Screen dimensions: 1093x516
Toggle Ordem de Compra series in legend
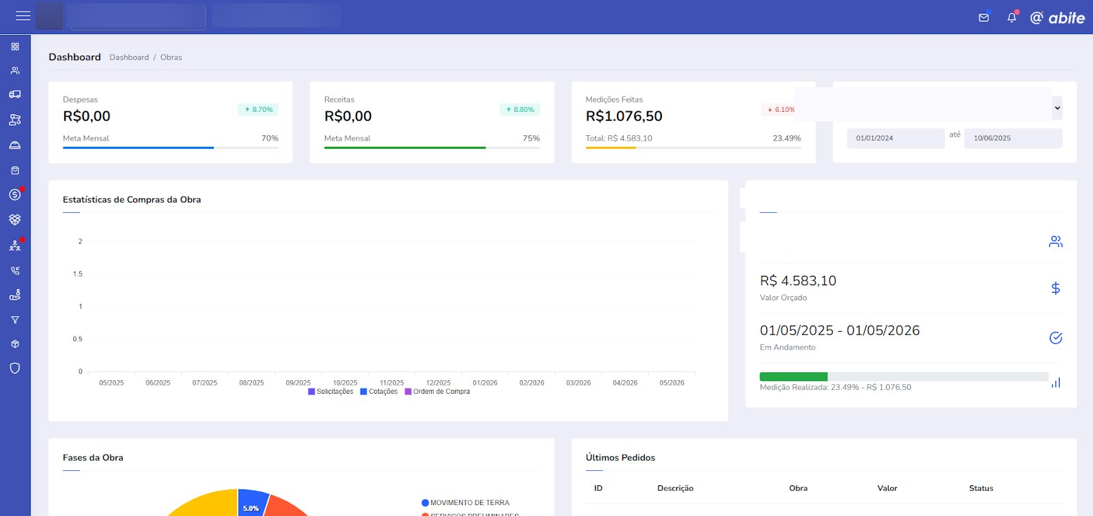tap(437, 392)
